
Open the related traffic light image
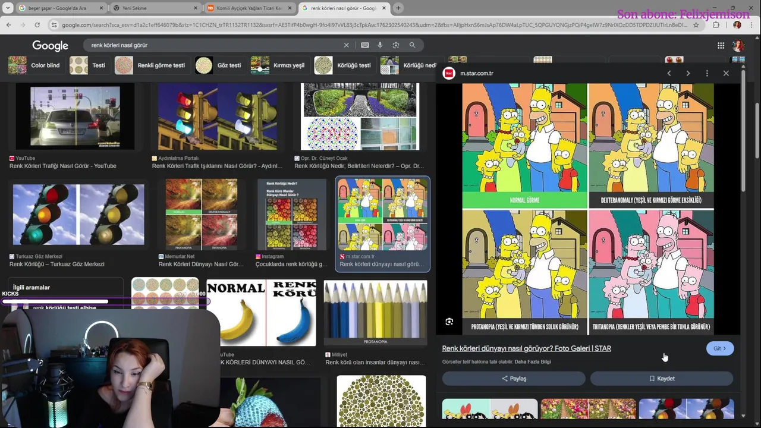[686, 409]
